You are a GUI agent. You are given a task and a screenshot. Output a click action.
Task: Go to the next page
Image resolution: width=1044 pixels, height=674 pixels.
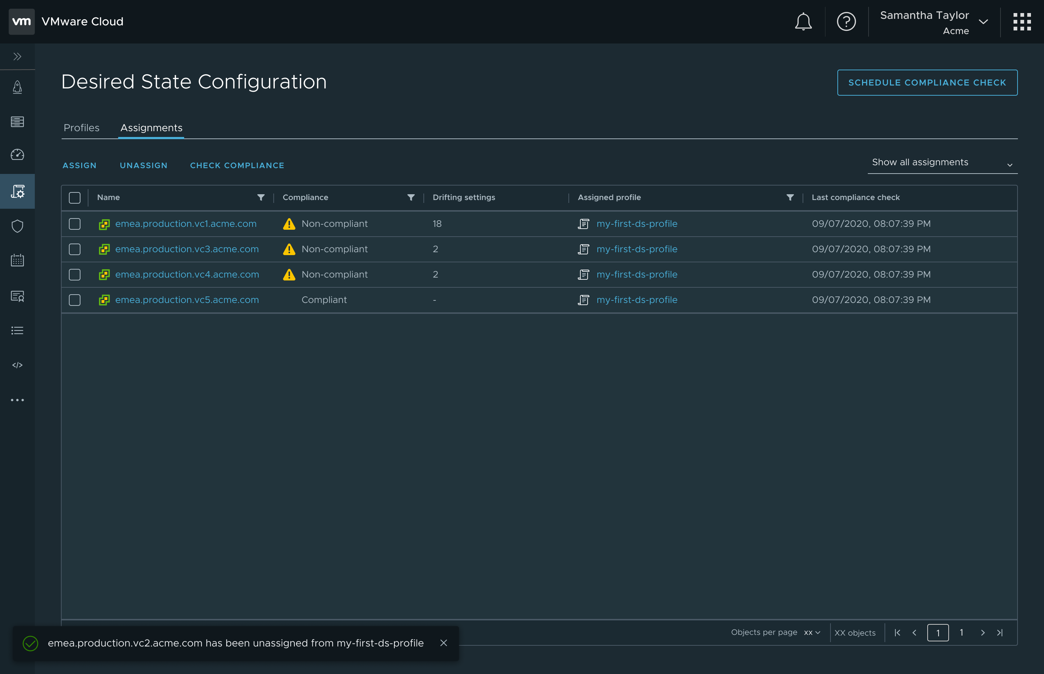tap(983, 633)
